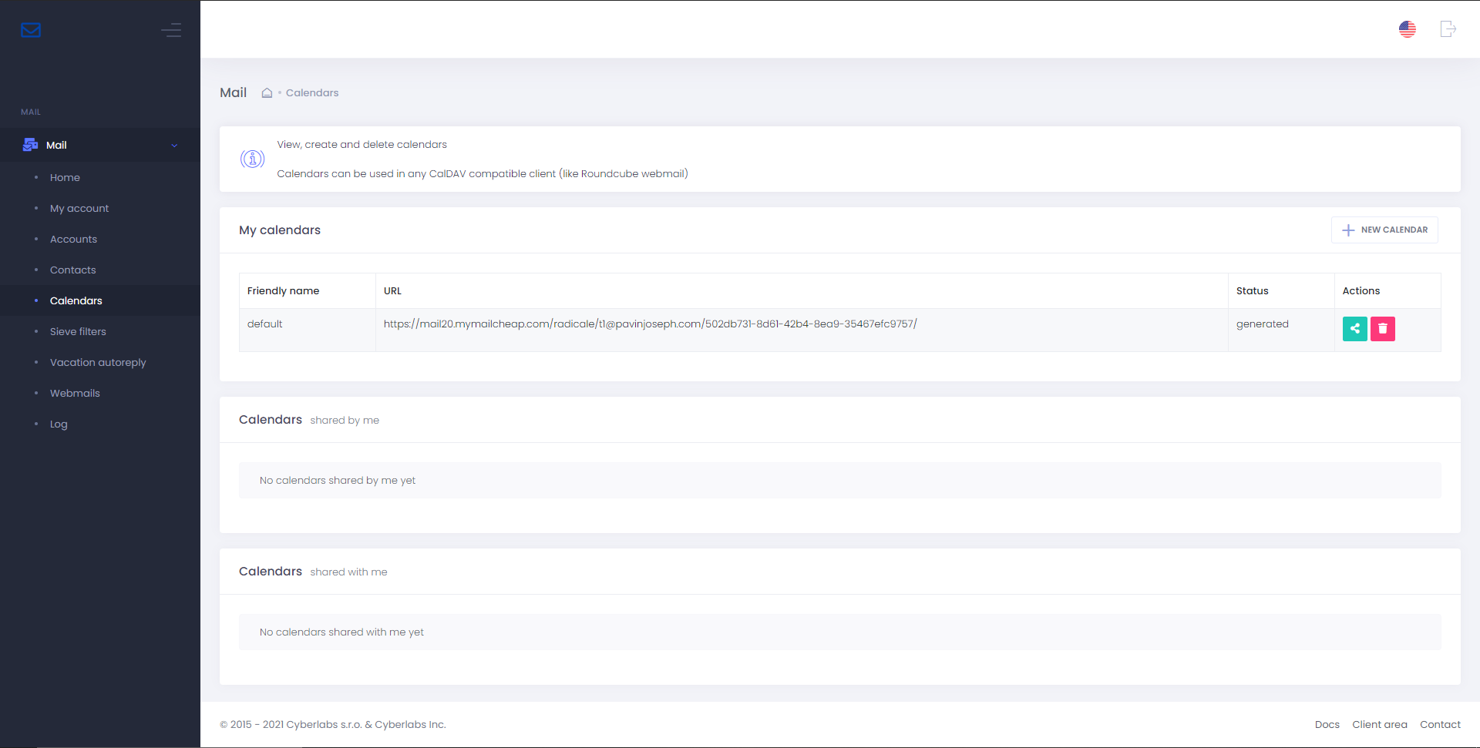1480x748 pixels.
Task: Open the US flag language selector
Action: 1407,29
